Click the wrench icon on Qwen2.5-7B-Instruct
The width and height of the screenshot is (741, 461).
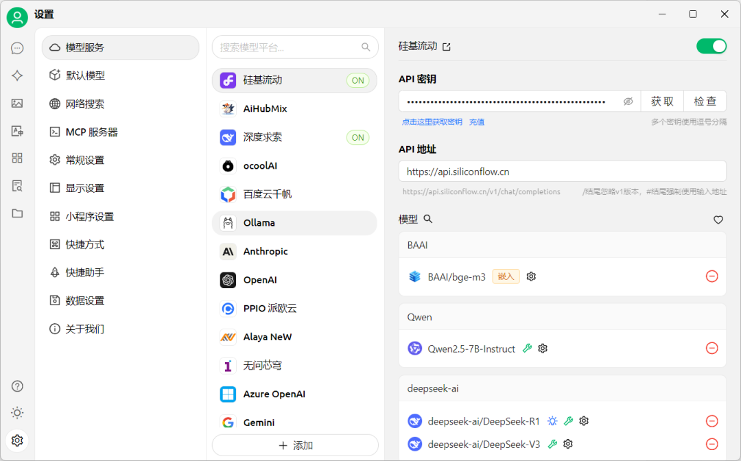coord(527,348)
